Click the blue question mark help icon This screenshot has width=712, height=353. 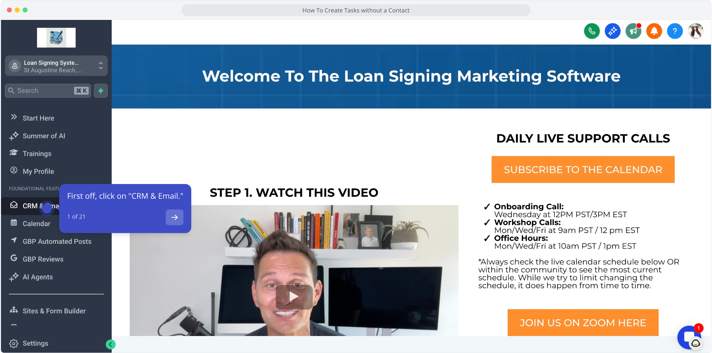675,31
